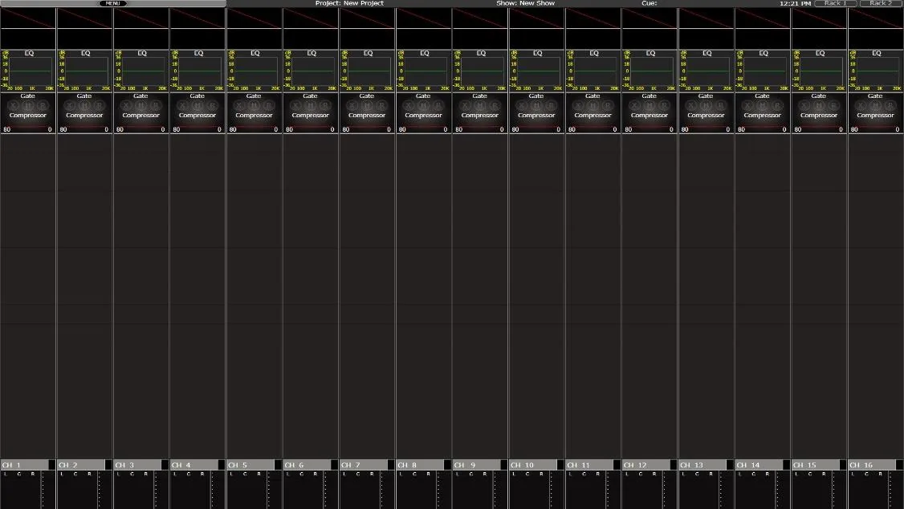
Task: Click the Gate H indicator on CH 15
Action: click(x=819, y=106)
